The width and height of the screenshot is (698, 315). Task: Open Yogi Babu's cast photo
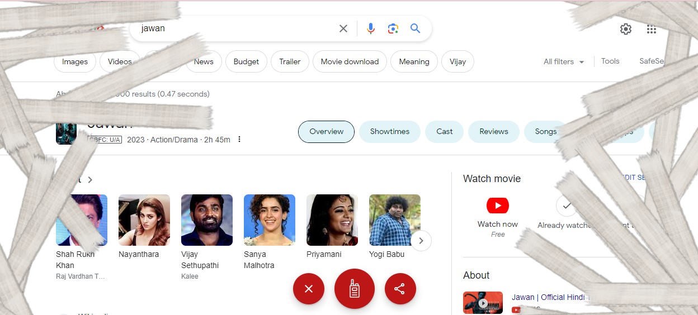[x=395, y=220]
